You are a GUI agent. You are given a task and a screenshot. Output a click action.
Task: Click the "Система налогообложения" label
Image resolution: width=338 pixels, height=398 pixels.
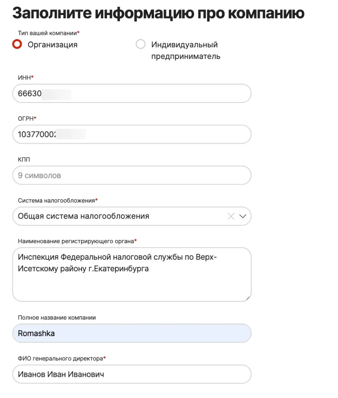coord(56,200)
